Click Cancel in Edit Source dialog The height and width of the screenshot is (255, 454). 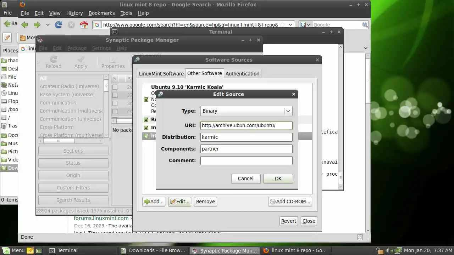click(x=246, y=178)
